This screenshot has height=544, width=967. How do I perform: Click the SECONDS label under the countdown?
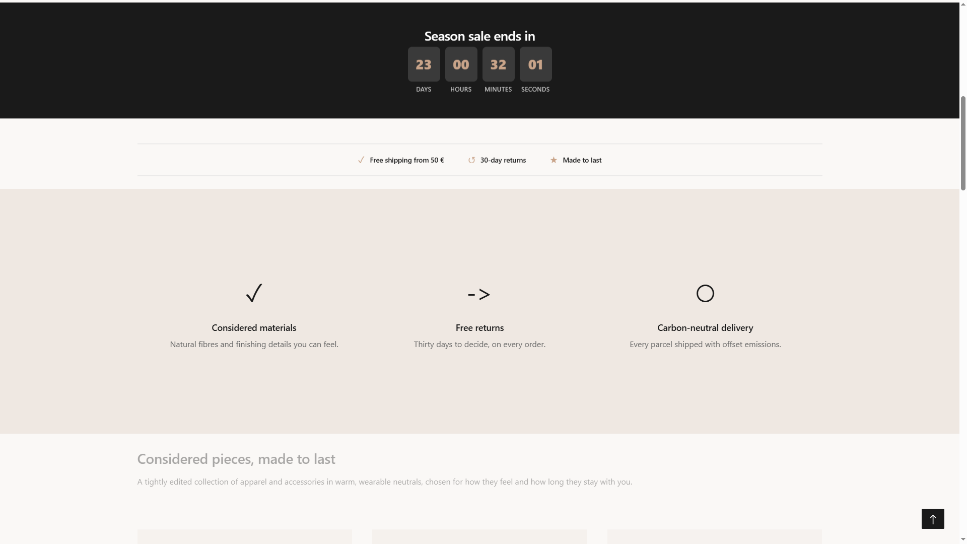pyautogui.click(x=535, y=89)
